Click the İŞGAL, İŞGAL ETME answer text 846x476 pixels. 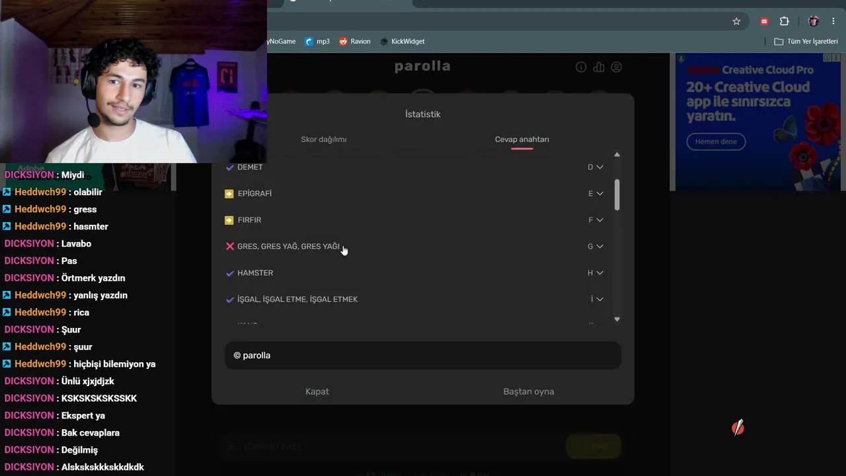(x=297, y=299)
